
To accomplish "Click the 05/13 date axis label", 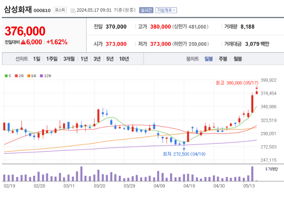I will (249, 186).
